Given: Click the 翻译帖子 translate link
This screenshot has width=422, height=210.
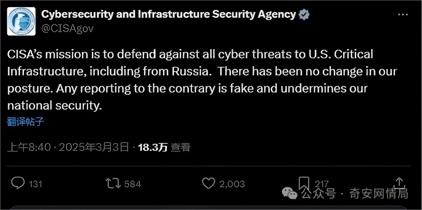Looking at the screenshot, I should coord(25,122).
